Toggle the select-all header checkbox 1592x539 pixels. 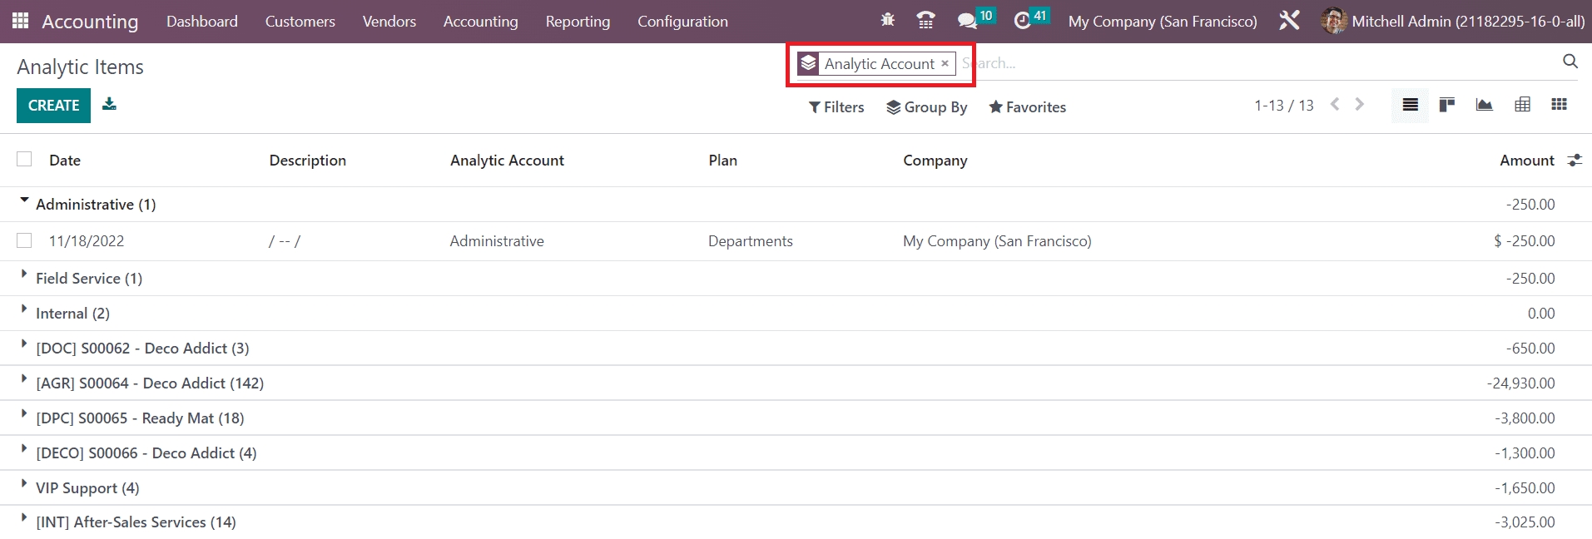(x=24, y=159)
